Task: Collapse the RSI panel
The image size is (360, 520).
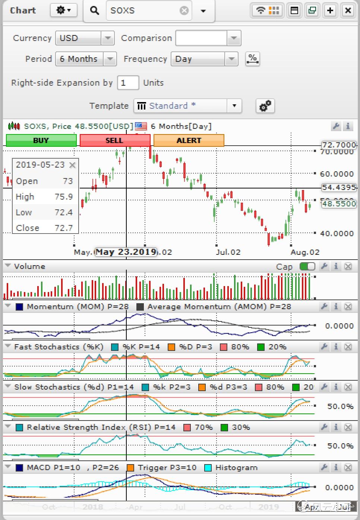Action: click(x=7, y=427)
